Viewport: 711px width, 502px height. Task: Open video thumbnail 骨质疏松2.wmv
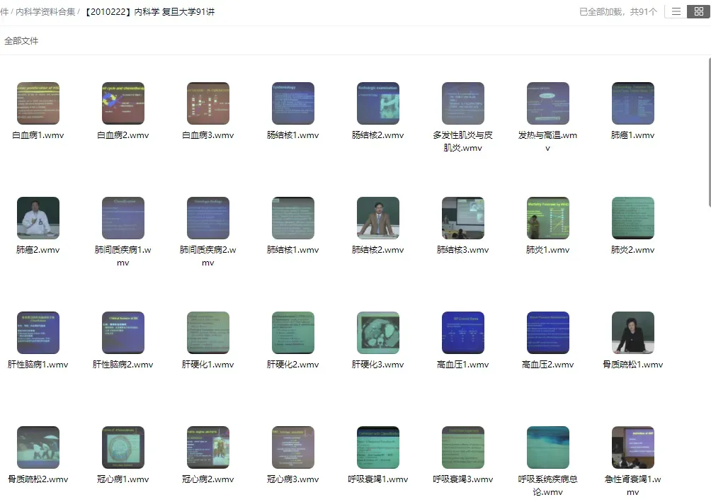pyautogui.click(x=38, y=447)
